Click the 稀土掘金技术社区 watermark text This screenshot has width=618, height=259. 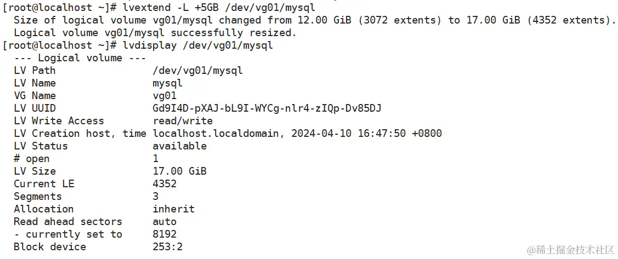[577, 250]
